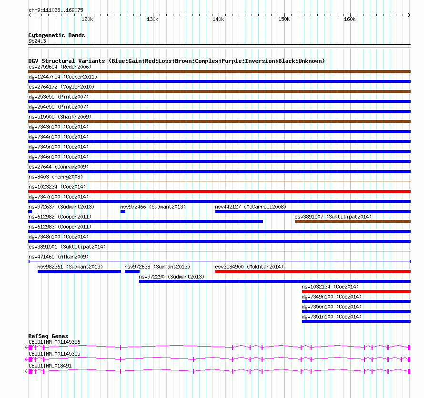Click the nsv612982 (Cooper2011) label
424x398 pixels.
(60, 217)
